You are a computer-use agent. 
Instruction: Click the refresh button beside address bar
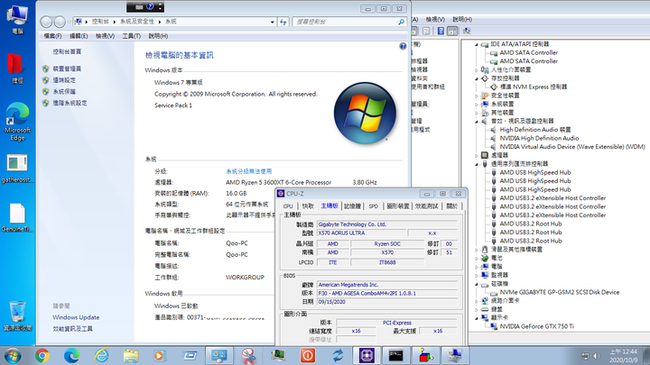point(283,22)
